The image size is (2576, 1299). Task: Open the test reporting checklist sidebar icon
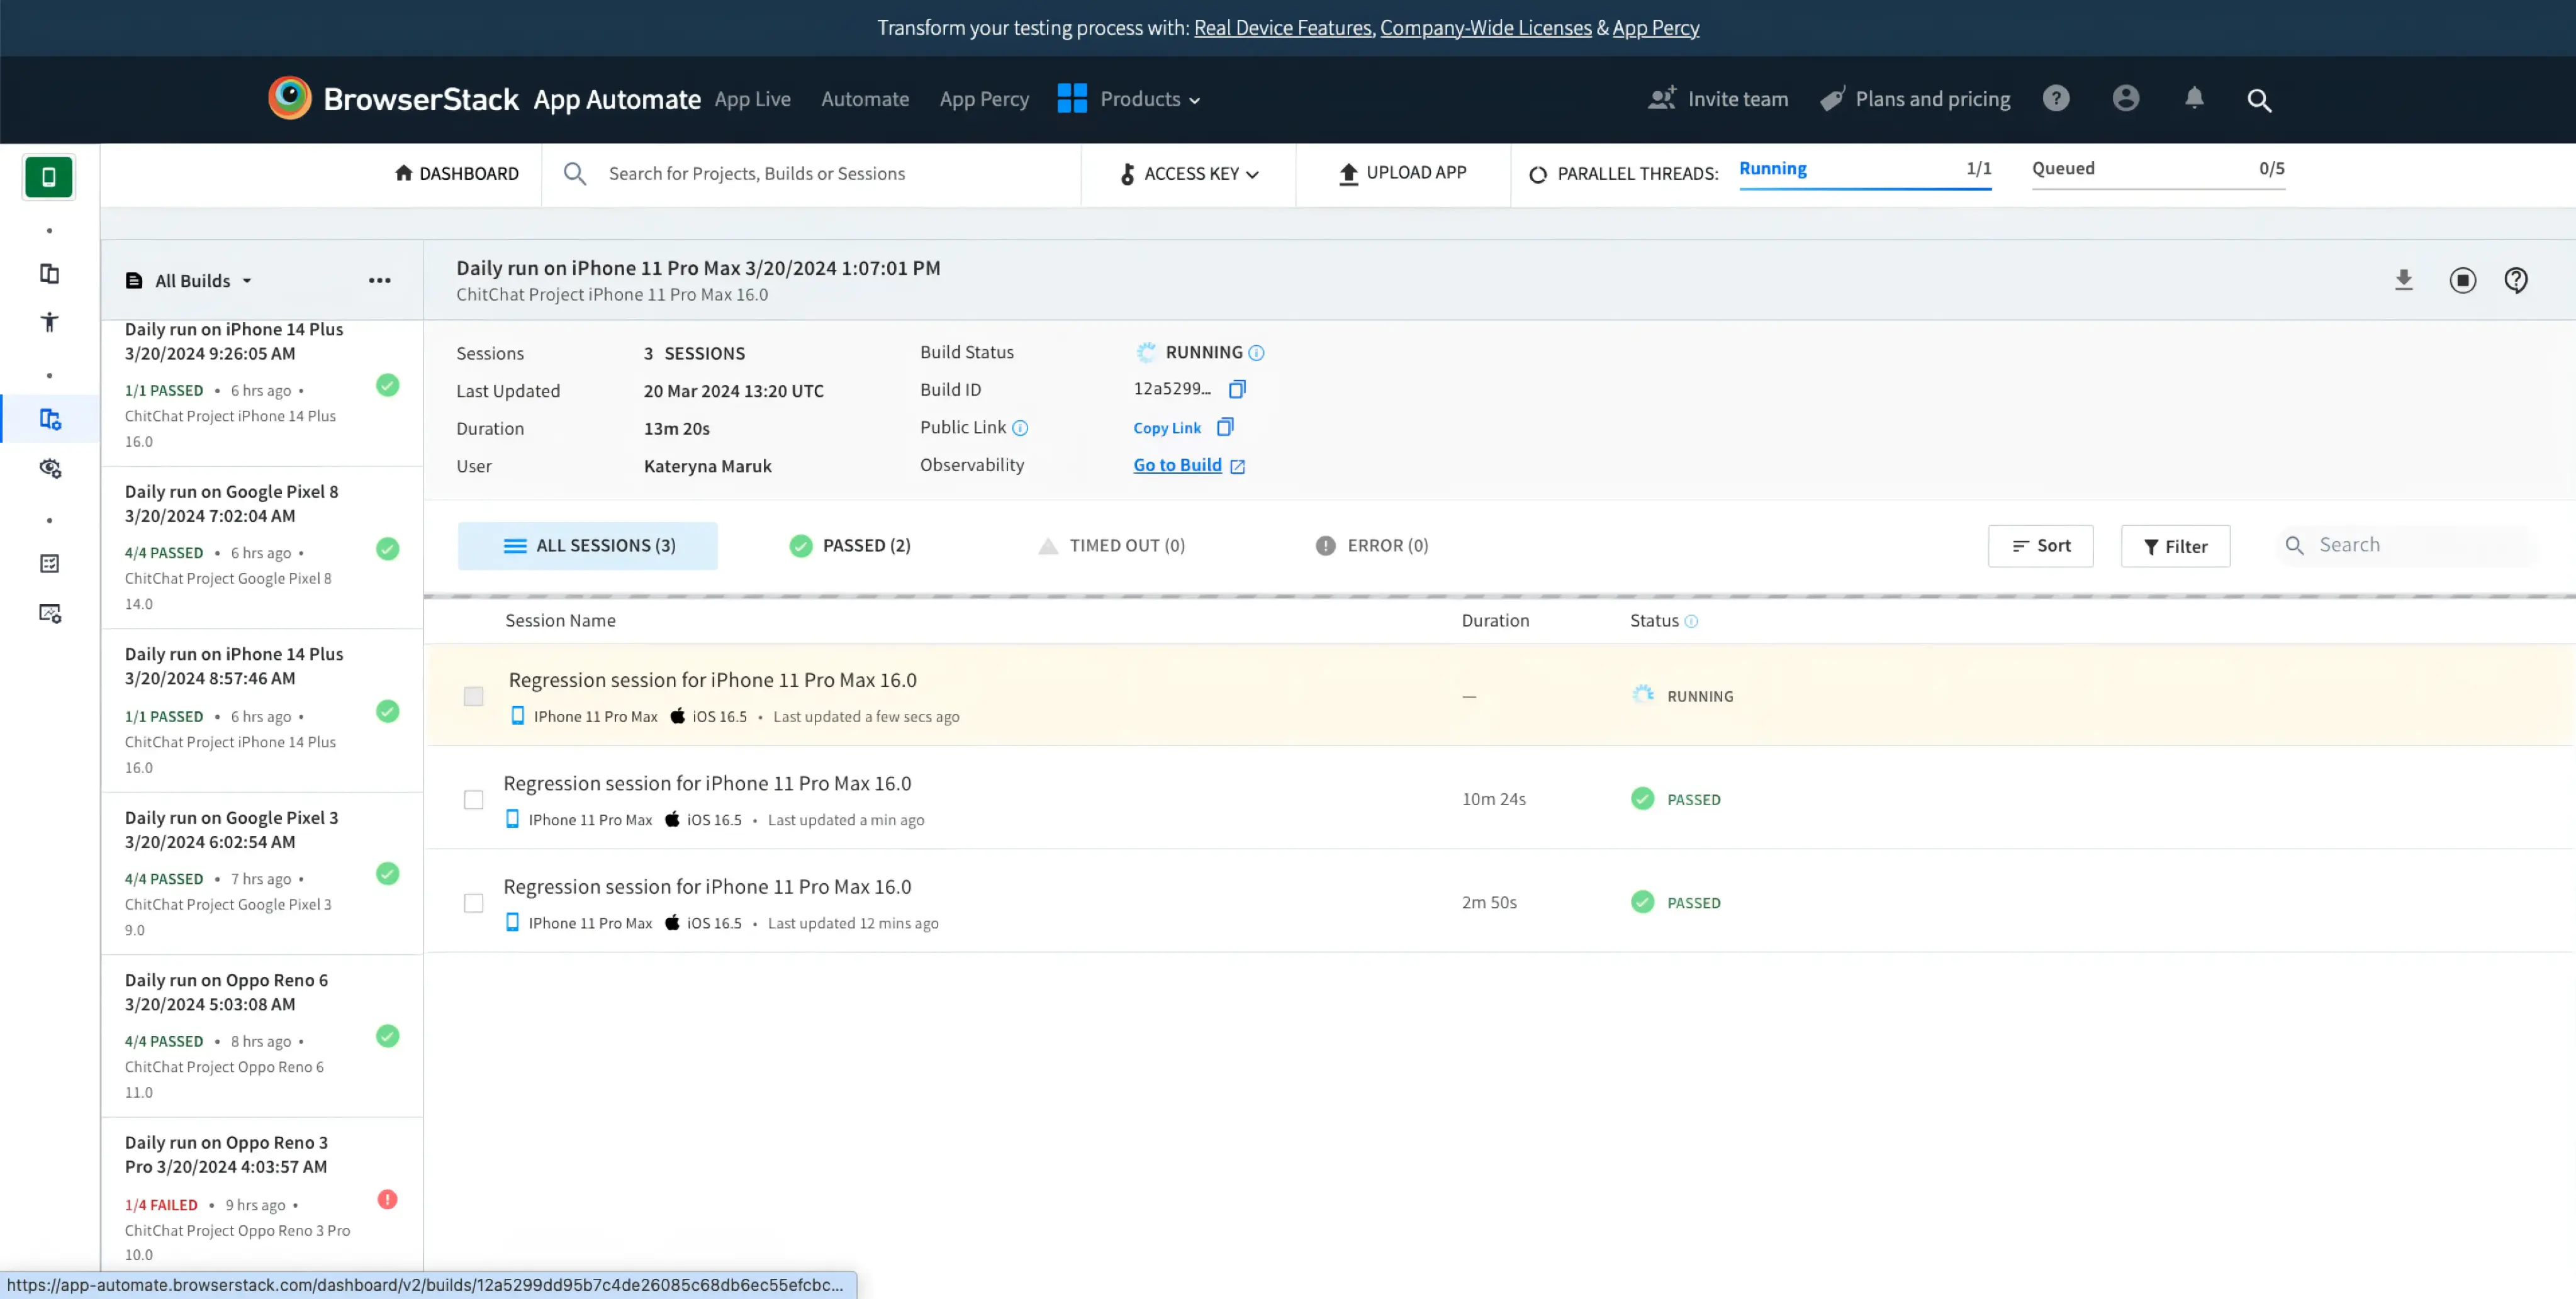click(49, 564)
